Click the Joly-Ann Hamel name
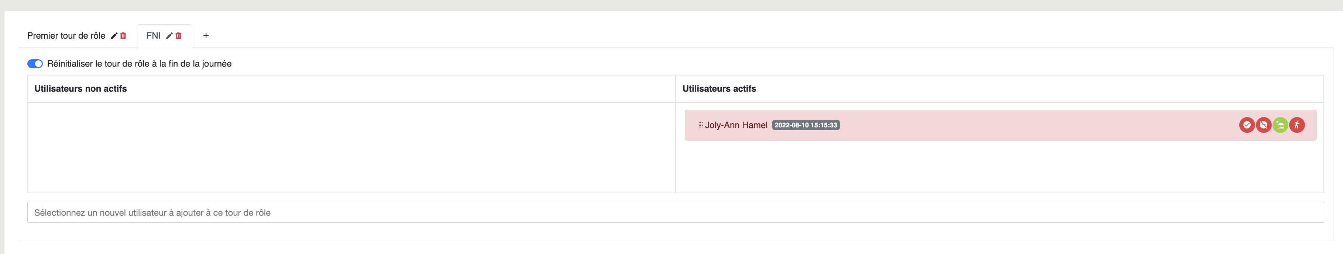1343x254 pixels. pyautogui.click(x=736, y=125)
